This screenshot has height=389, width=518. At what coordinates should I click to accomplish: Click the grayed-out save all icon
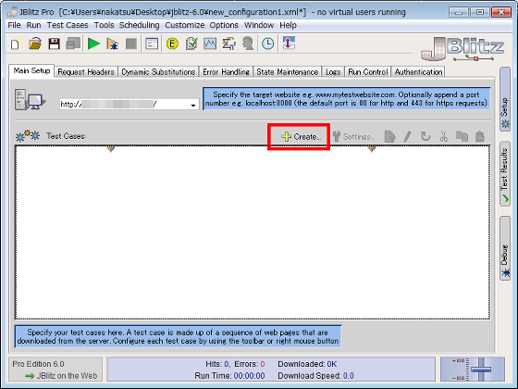(73, 44)
